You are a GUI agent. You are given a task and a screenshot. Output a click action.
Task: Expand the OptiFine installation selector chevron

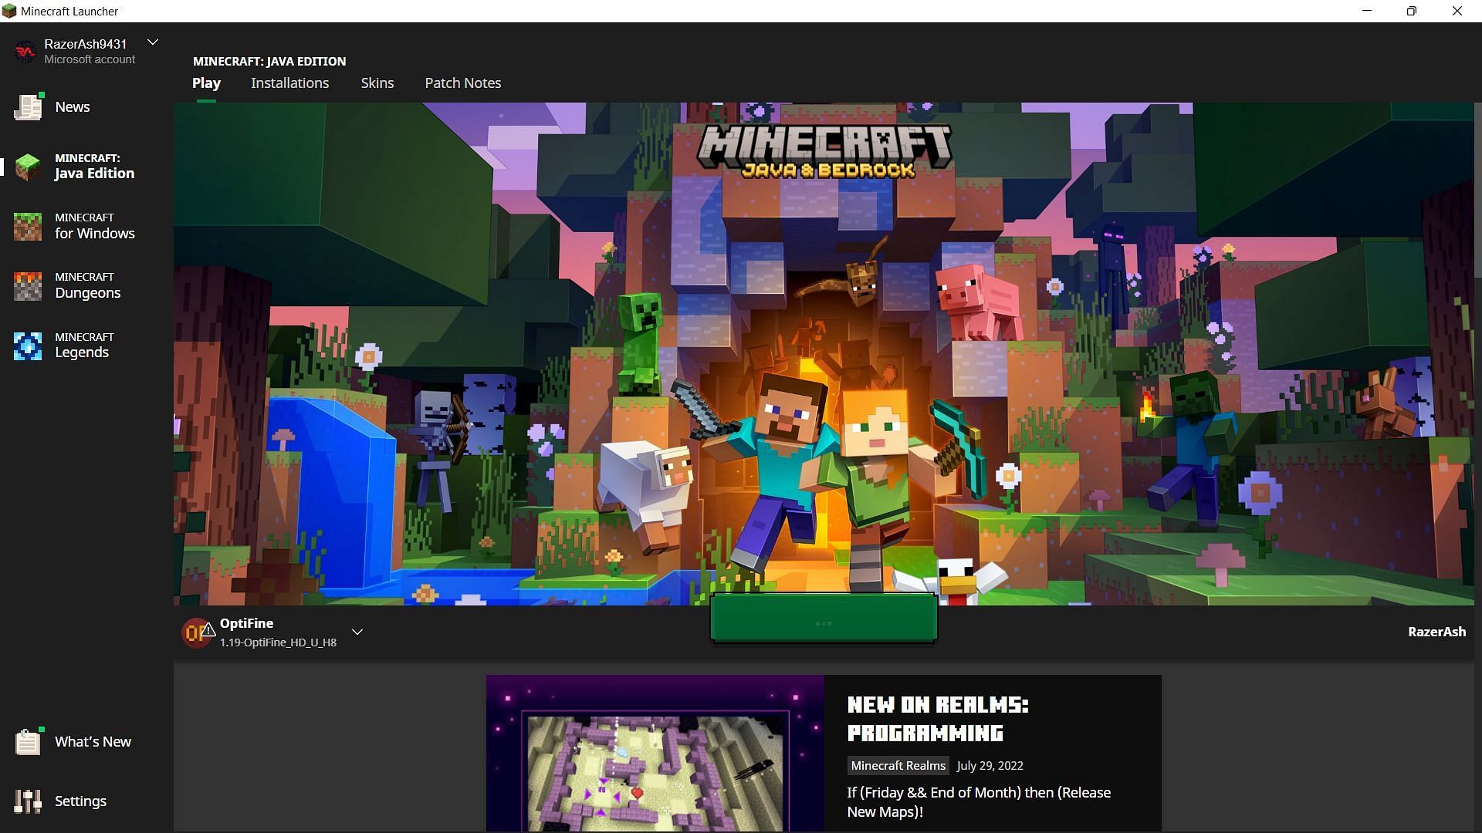click(x=357, y=632)
